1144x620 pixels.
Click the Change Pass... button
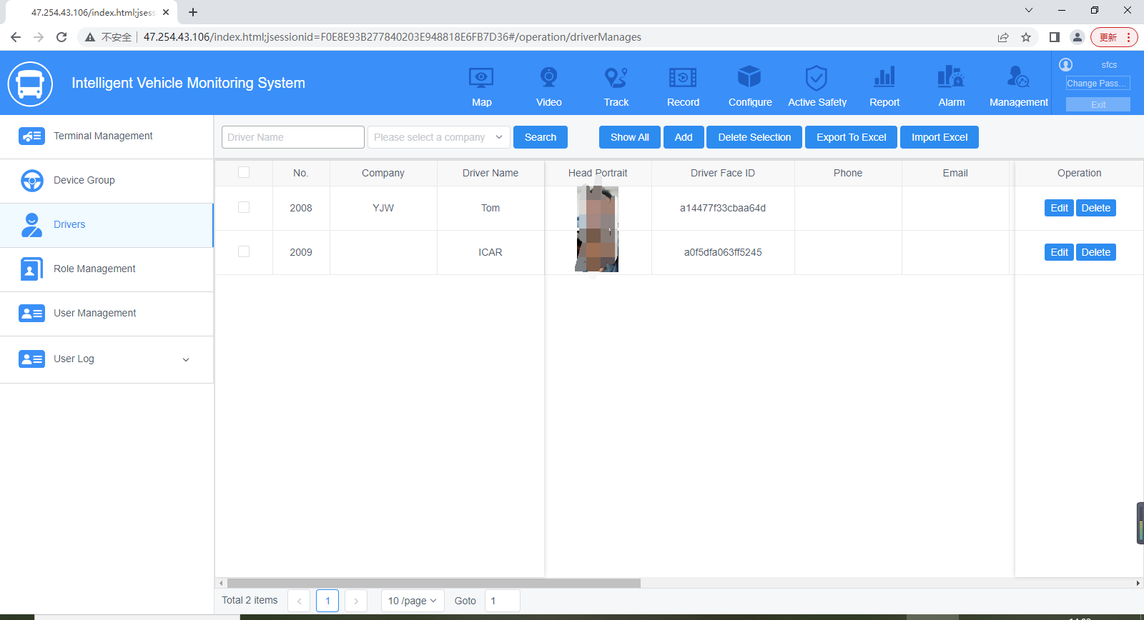pos(1098,84)
